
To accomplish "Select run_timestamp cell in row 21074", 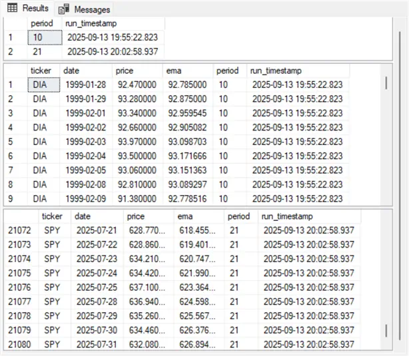I will click(x=310, y=259).
